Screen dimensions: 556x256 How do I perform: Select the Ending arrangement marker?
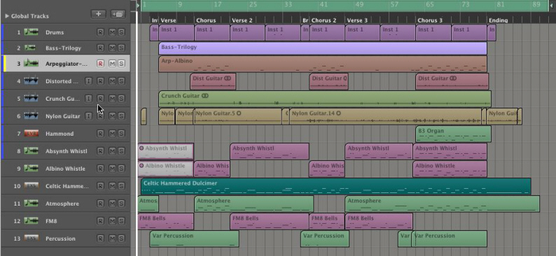tap(498, 20)
